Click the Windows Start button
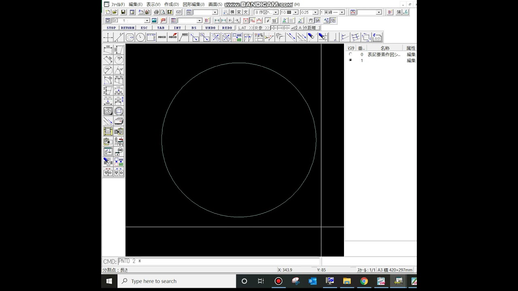Screen dimensions: 518x291 (109, 281)
